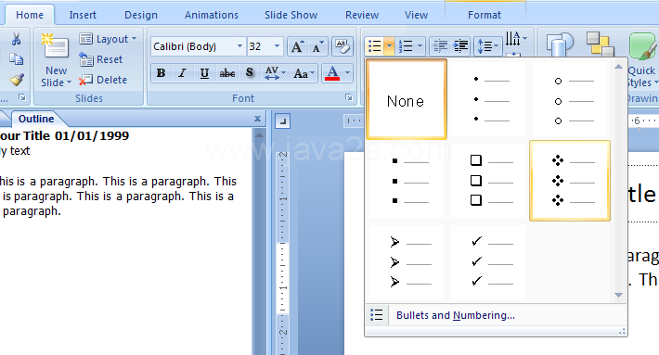Select outline title text "01/01/1999"
This screenshot has width=659, height=355.
click(x=92, y=136)
